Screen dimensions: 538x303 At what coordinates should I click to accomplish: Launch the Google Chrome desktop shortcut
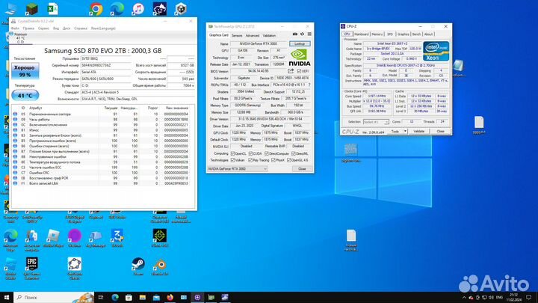[x=96, y=9]
